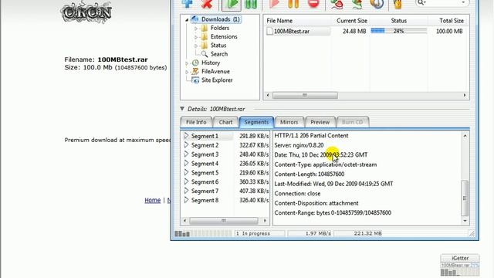Screen dimensions: 494x278
Task: Expand Segment 1
Action: tap(186, 136)
